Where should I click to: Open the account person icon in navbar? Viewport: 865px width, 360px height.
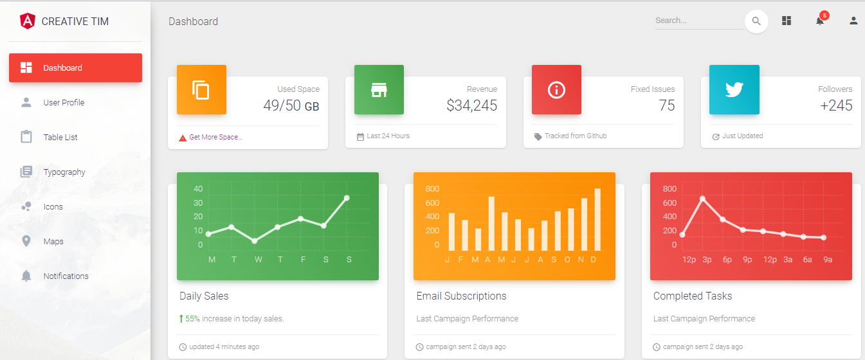[x=853, y=21]
